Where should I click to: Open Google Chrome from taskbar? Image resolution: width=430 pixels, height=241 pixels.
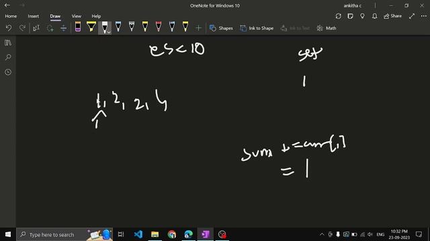[172, 234]
